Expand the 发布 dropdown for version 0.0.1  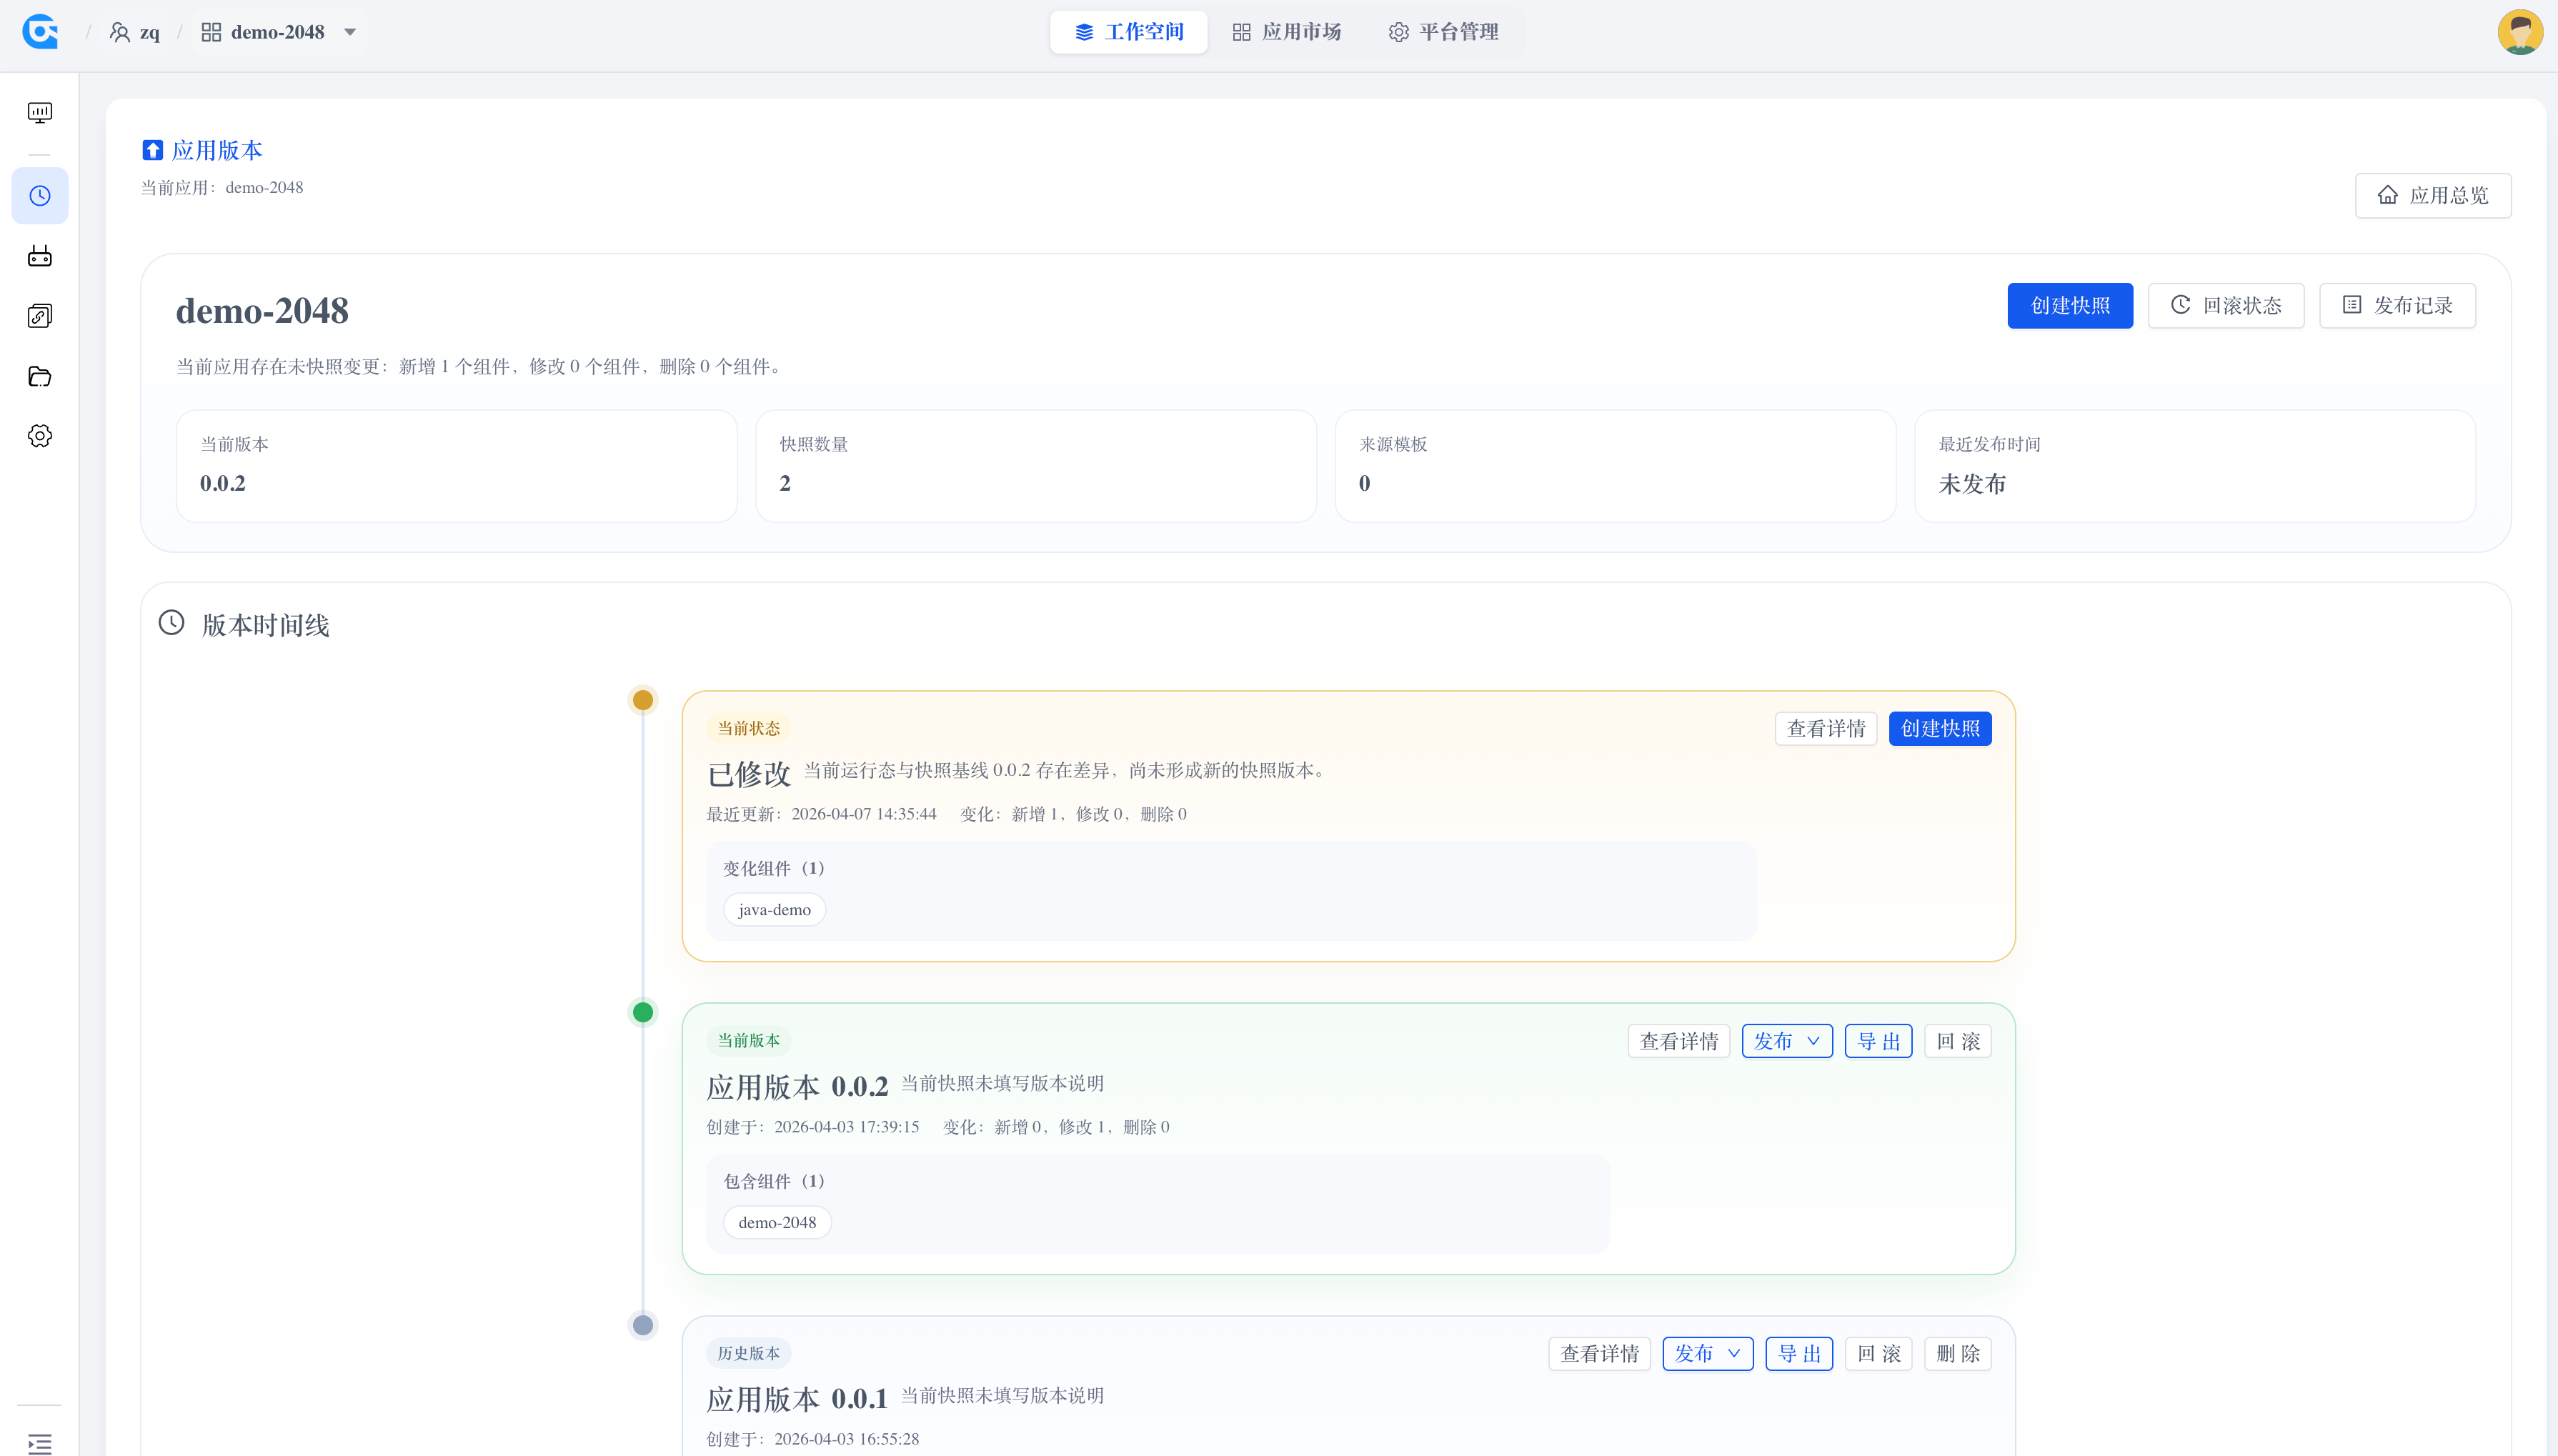coord(1707,1354)
